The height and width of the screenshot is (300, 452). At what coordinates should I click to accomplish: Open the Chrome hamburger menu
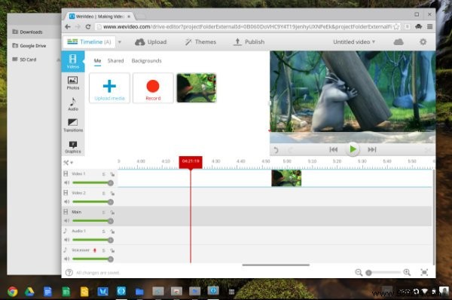coord(430,26)
